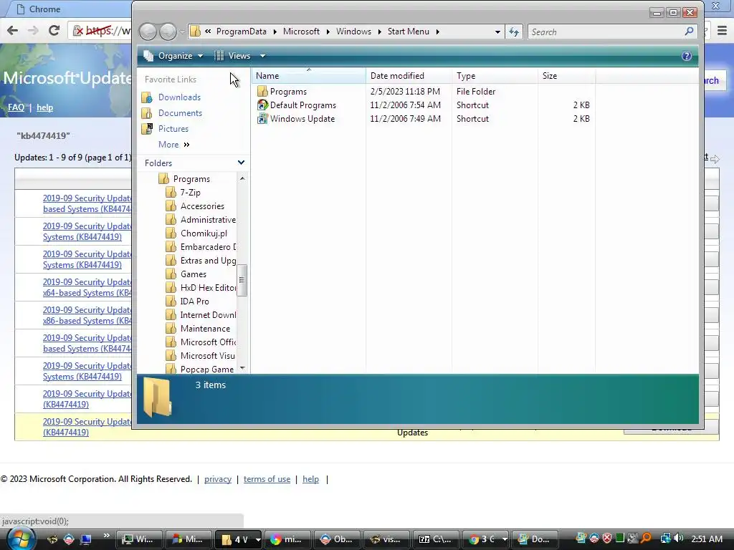Collapse the Folders pane chevron
Image resolution: width=734 pixels, height=550 pixels.
241,163
